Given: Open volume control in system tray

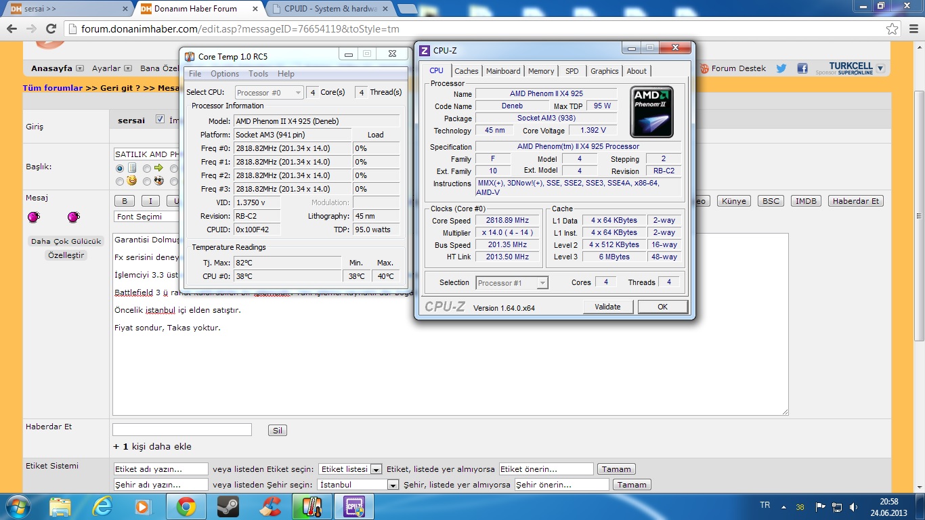Looking at the screenshot, I should click(854, 506).
